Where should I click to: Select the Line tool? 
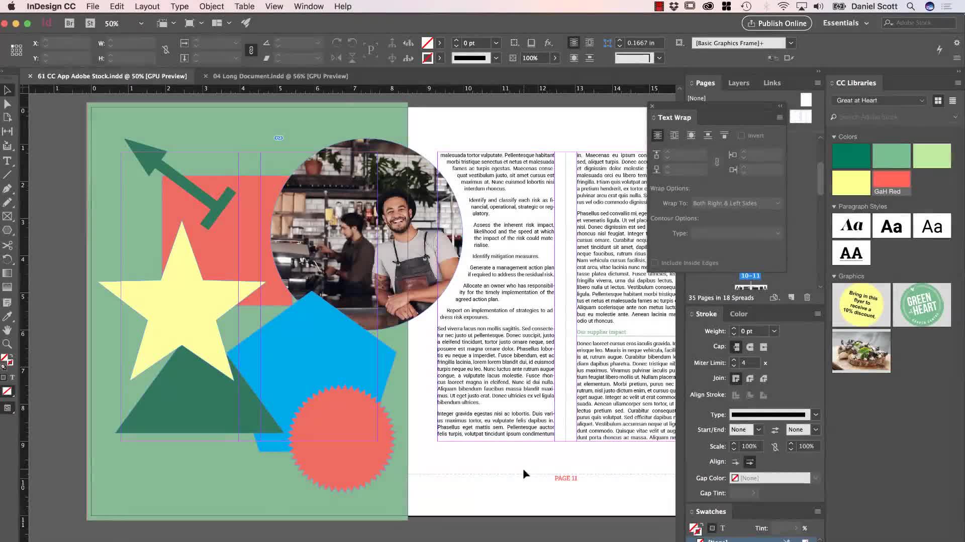(x=8, y=175)
